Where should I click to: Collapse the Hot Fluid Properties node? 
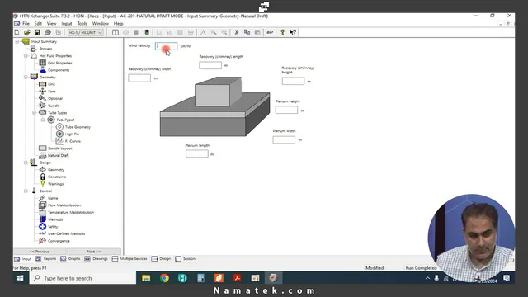26,56
